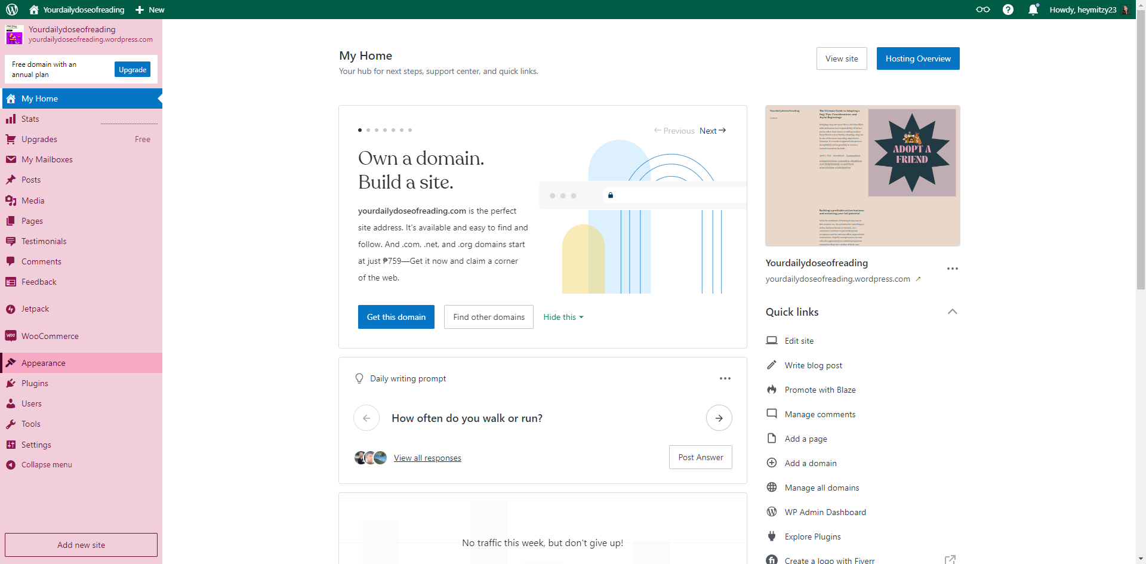Screen dimensions: 1146x564
Task: Open the Appearance menu
Action: point(81,363)
